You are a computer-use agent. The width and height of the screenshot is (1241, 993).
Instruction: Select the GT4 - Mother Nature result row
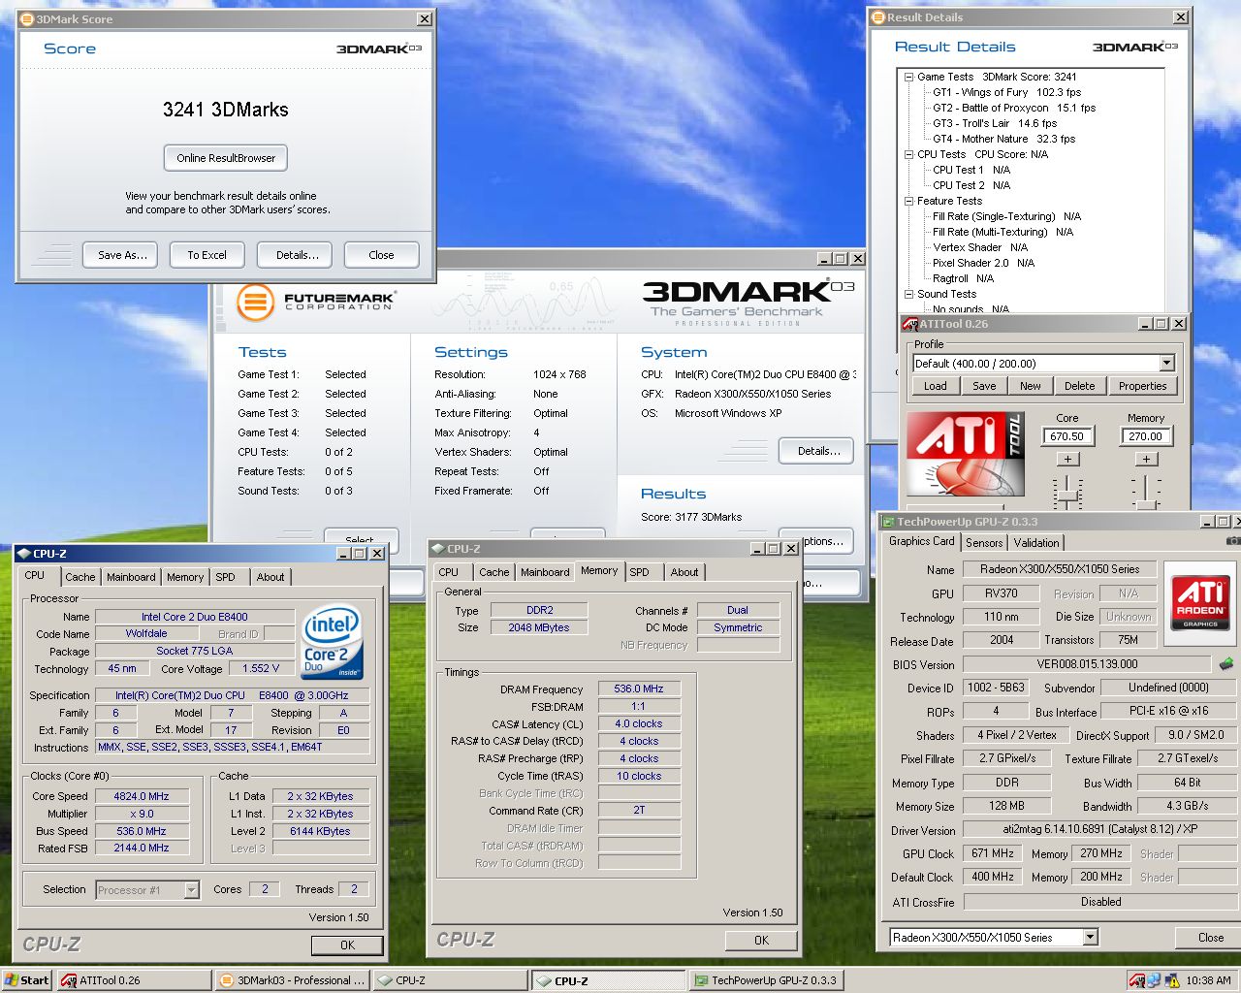coord(1003,139)
